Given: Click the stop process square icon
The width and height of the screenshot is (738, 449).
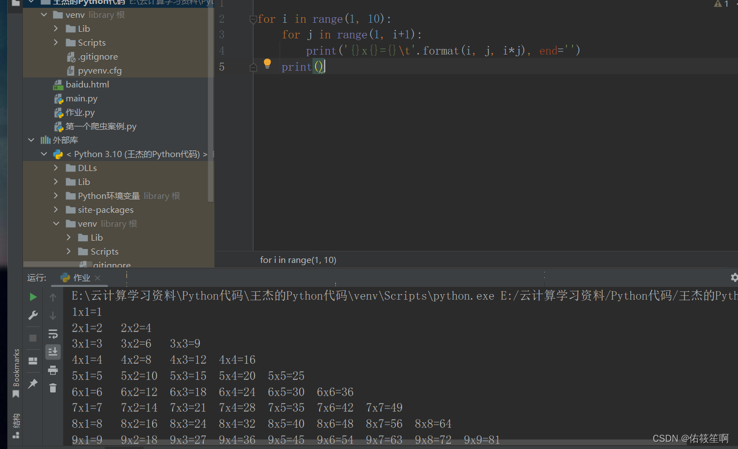Looking at the screenshot, I should click(x=33, y=338).
